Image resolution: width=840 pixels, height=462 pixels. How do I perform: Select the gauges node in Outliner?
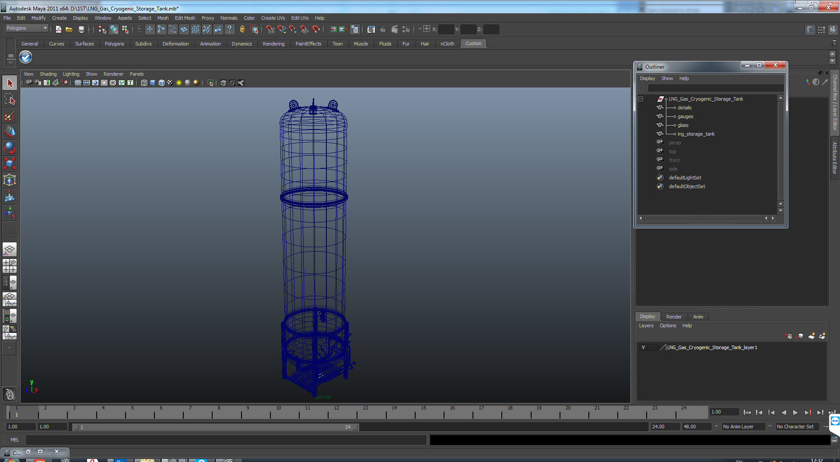coord(685,116)
